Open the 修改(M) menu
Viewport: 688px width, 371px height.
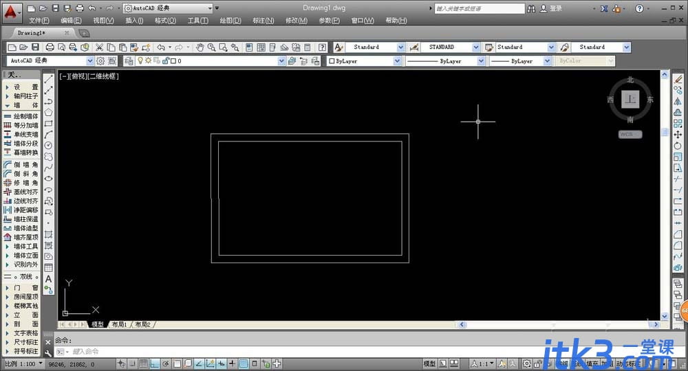[297, 21]
